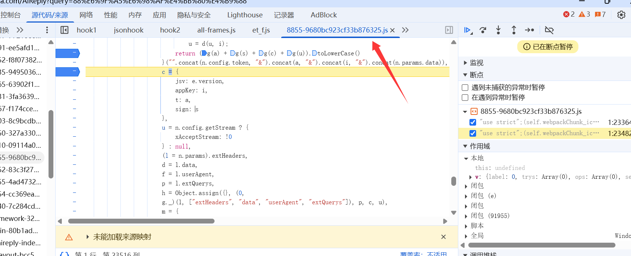Image resolution: width=631 pixels, height=256 pixels.
Task: Collapse the 断点 breakpoints section
Action: coord(465,75)
